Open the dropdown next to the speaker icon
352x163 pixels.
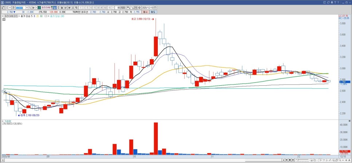coord(36,8)
